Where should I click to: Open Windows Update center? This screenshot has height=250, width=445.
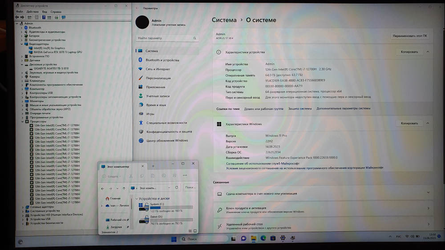167,140
